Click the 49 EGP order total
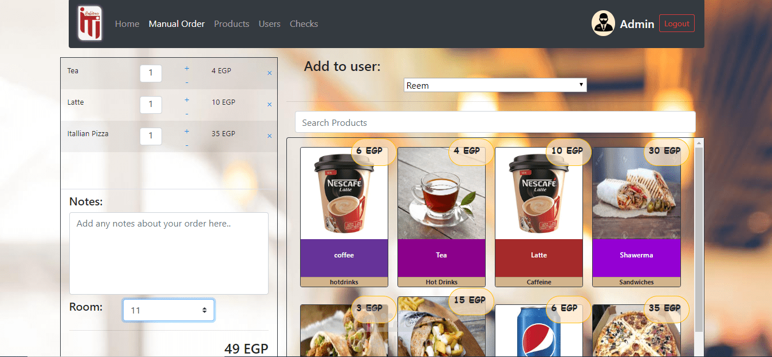772x357 pixels. click(246, 348)
